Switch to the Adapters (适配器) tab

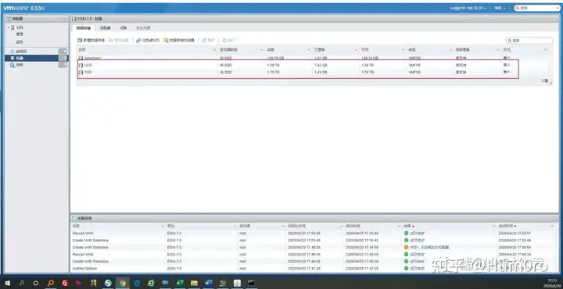(105, 28)
